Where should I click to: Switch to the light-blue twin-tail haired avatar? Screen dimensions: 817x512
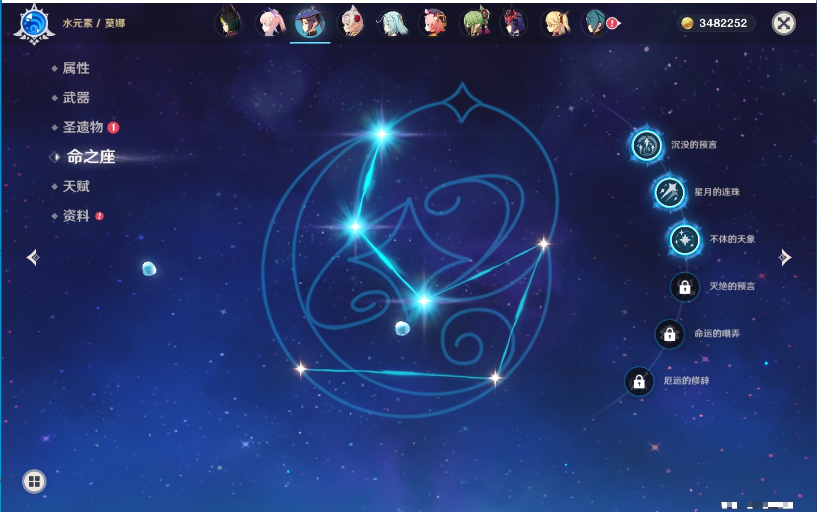pos(392,23)
